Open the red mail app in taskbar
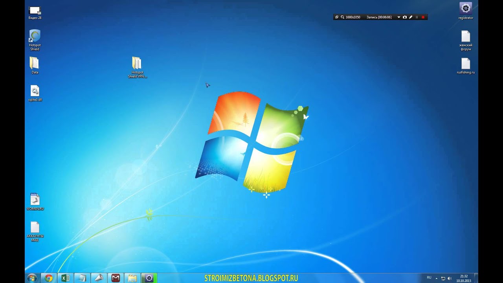The width and height of the screenshot is (503, 283). [x=116, y=278]
